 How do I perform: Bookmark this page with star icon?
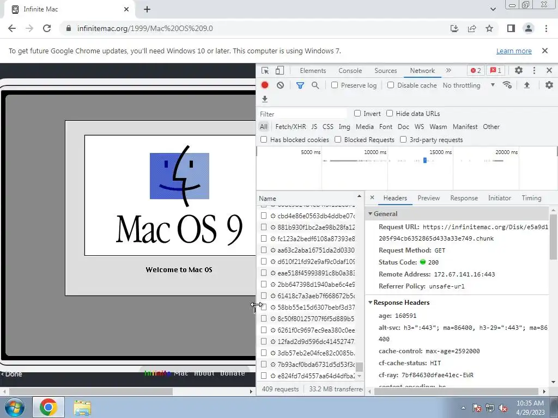point(490,28)
